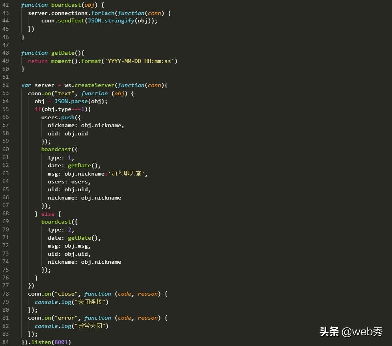The image size is (392, 346).
Task: Click the date format string 'YYYY-MM-DD HH:mm:ss'
Action: coord(140,61)
